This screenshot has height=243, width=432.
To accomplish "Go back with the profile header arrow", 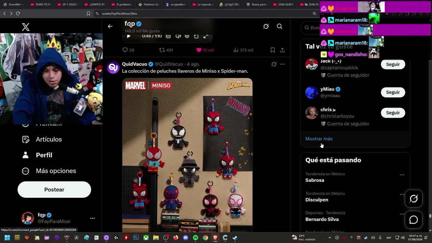I will click(110, 26).
